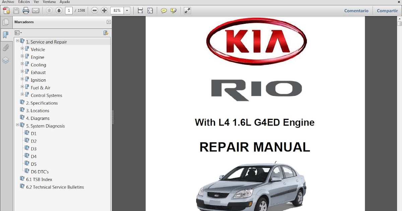Image resolution: width=402 pixels, height=211 pixels.
Task: Open the Compartir pane
Action: (387, 11)
